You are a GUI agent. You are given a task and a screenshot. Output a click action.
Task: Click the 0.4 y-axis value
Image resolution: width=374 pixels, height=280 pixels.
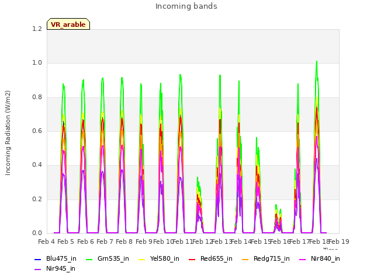[37, 164]
